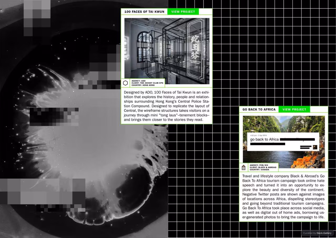Click the Agency ADO info label
336x238 pixels.
tap(138, 81)
